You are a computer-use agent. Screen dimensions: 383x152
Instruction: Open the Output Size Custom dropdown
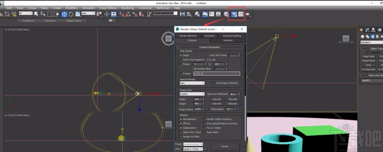192,94
